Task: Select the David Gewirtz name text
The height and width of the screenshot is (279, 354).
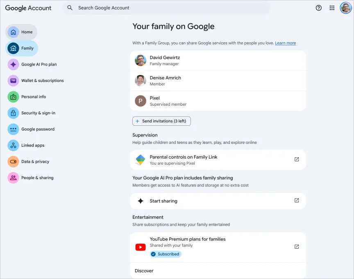Action: pos(165,57)
